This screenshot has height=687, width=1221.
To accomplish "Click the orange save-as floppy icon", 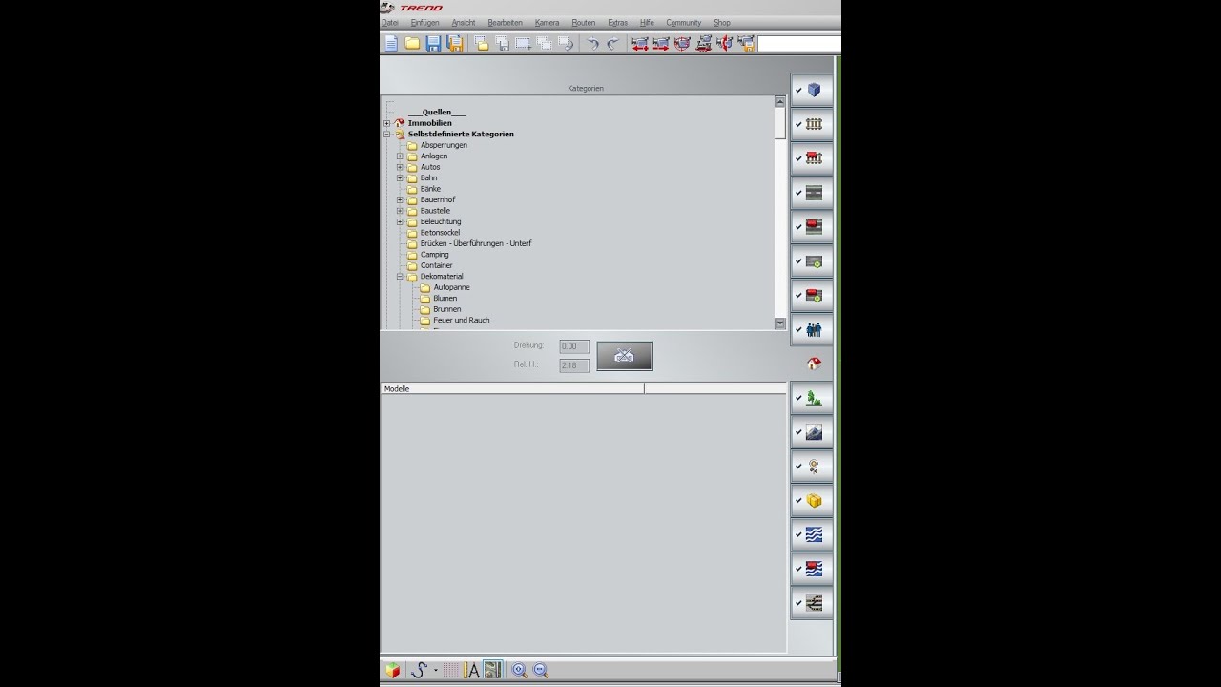I will (x=455, y=43).
